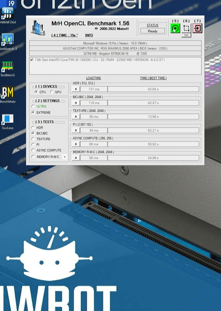The width and height of the screenshot is (221, 311).
Task: Clear TEXTURE result with its x button
Action: (76, 116)
